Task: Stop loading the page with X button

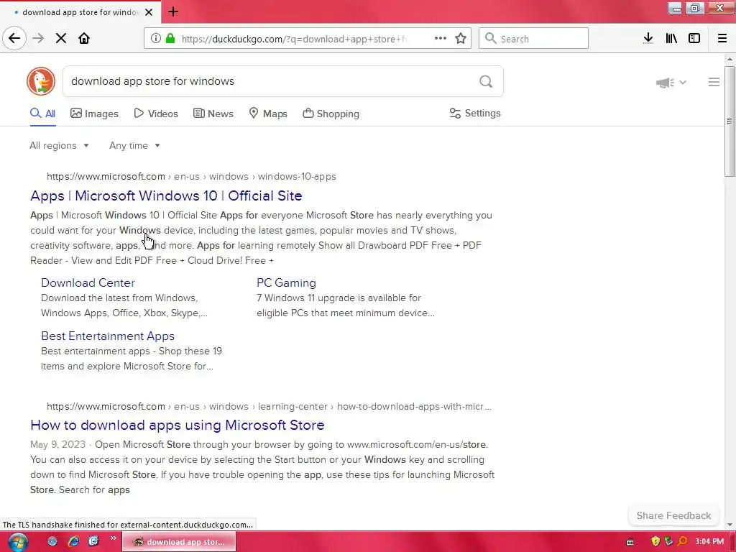Action: point(61,39)
